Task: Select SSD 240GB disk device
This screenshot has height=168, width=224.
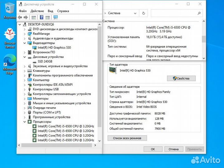Action: point(45,62)
